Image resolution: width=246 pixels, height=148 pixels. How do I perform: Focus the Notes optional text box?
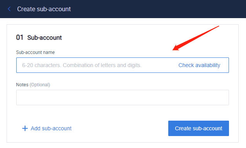tap(123, 98)
